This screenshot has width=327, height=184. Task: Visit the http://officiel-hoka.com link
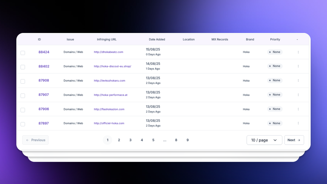click(x=109, y=123)
